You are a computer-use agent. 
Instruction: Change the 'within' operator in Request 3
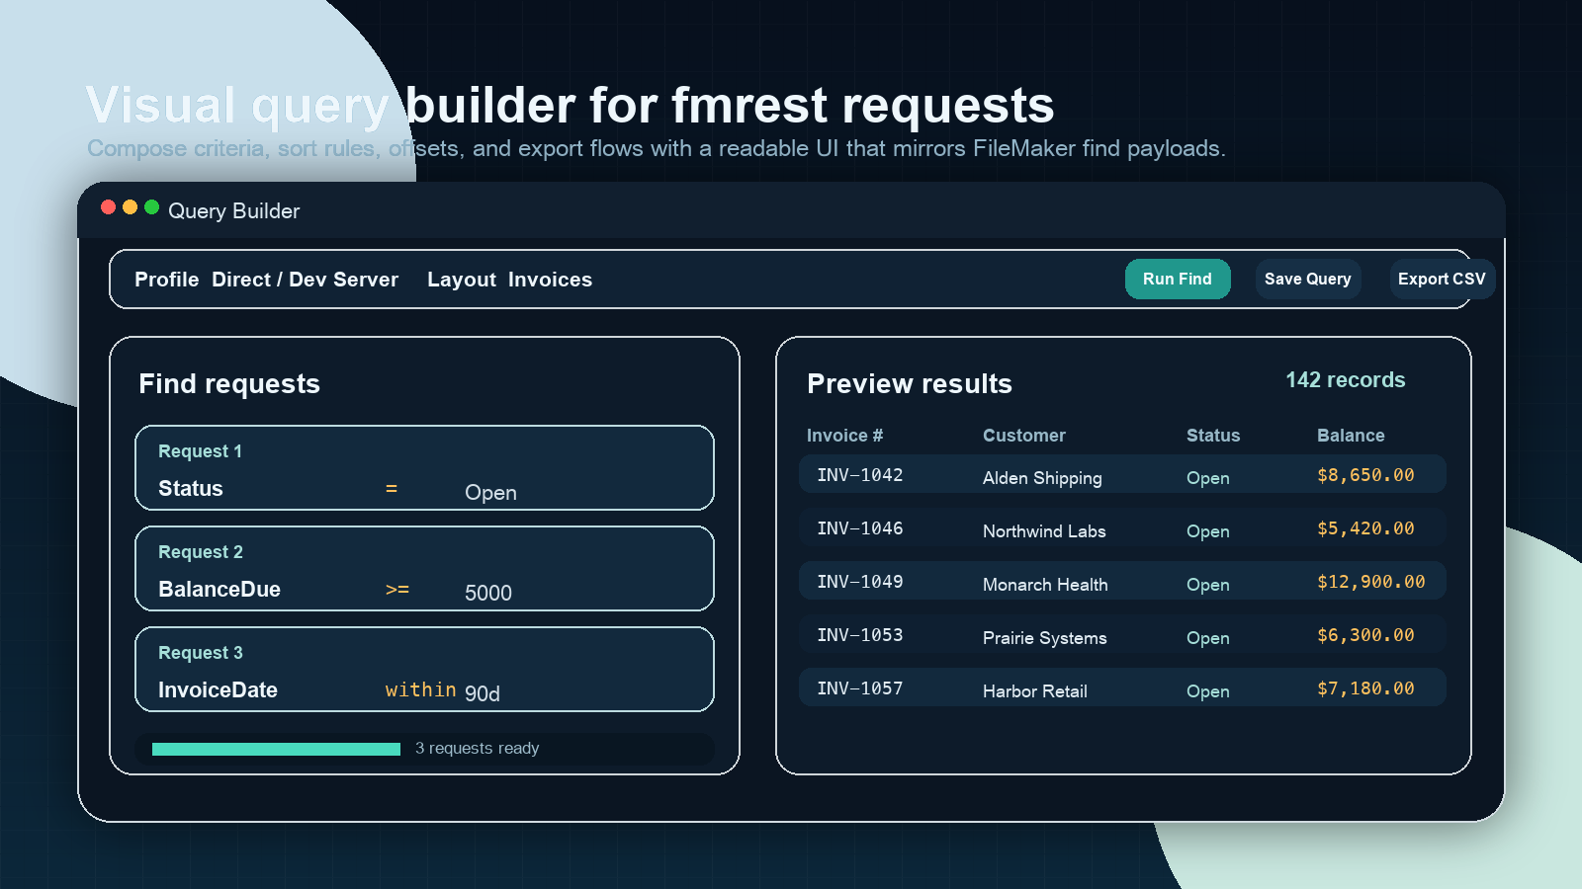pyautogui.click(x=421, y=689)
